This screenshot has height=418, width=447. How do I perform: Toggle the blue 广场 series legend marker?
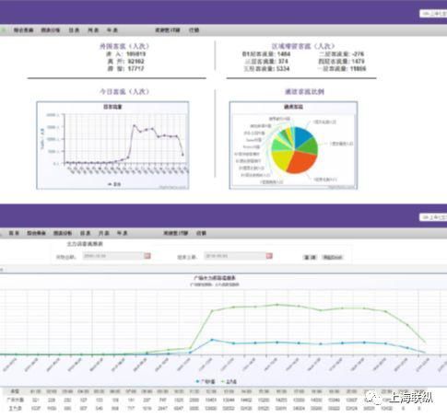pyautogui.click(x=197, y=381)
